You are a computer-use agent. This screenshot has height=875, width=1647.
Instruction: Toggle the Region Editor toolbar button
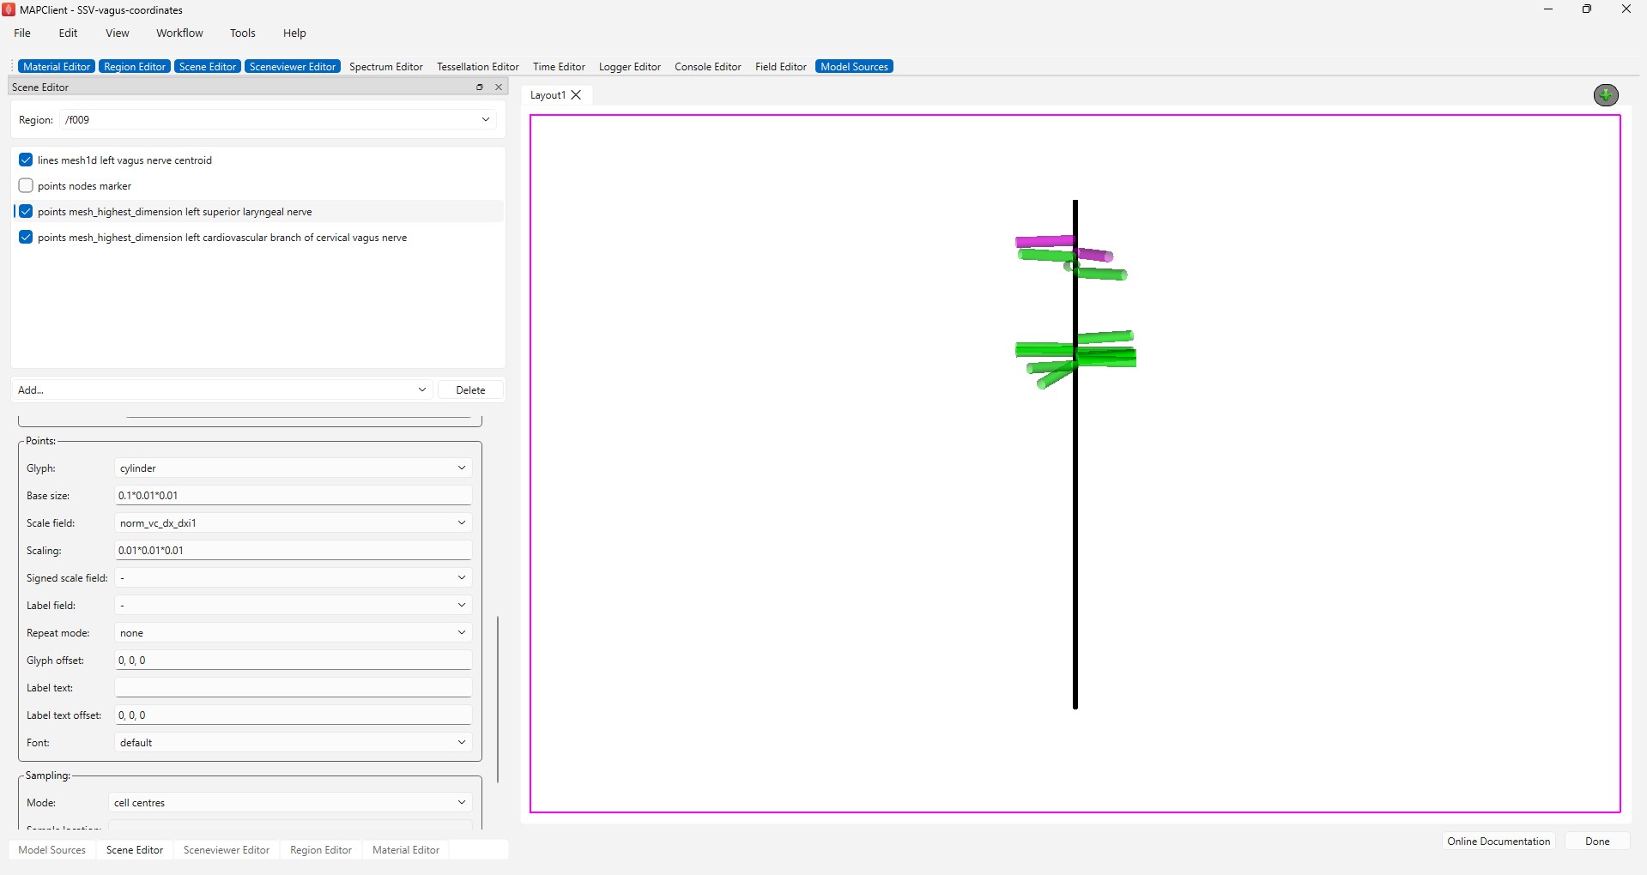coord(135,67)
